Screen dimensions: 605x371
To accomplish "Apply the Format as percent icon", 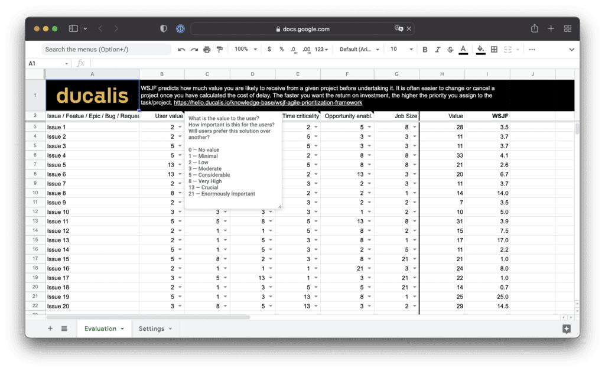I will point(282,49).
